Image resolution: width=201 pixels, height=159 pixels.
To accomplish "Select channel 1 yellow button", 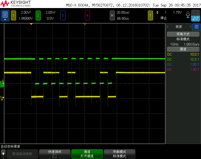I will 14,16.
